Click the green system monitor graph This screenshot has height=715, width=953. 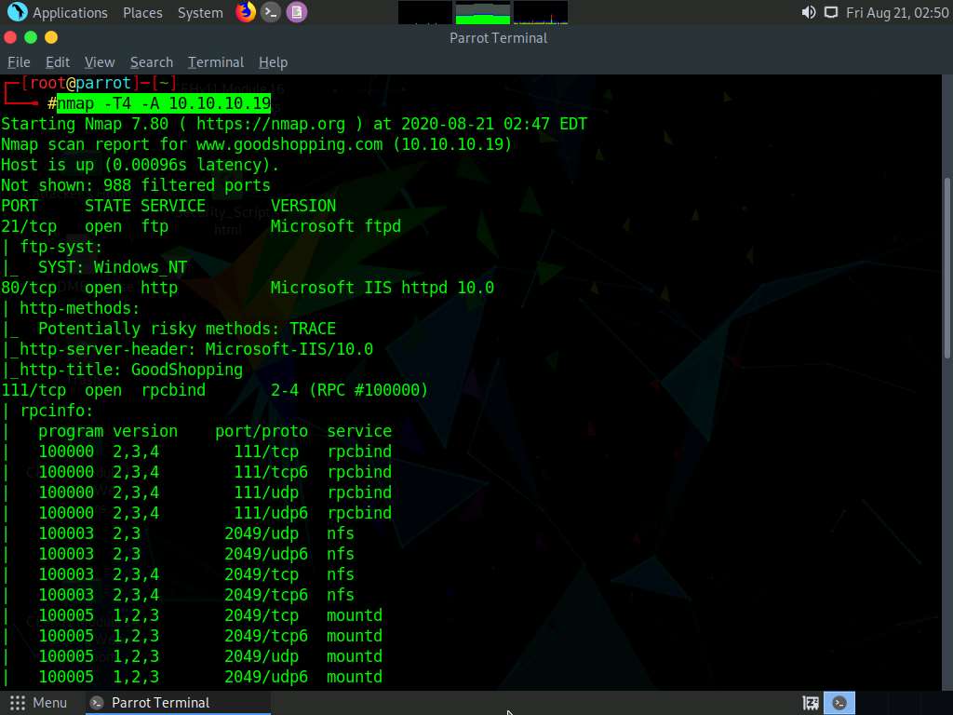click(x=483, y=13)
